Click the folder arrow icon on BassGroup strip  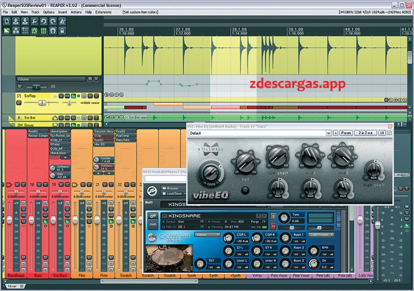9,184
